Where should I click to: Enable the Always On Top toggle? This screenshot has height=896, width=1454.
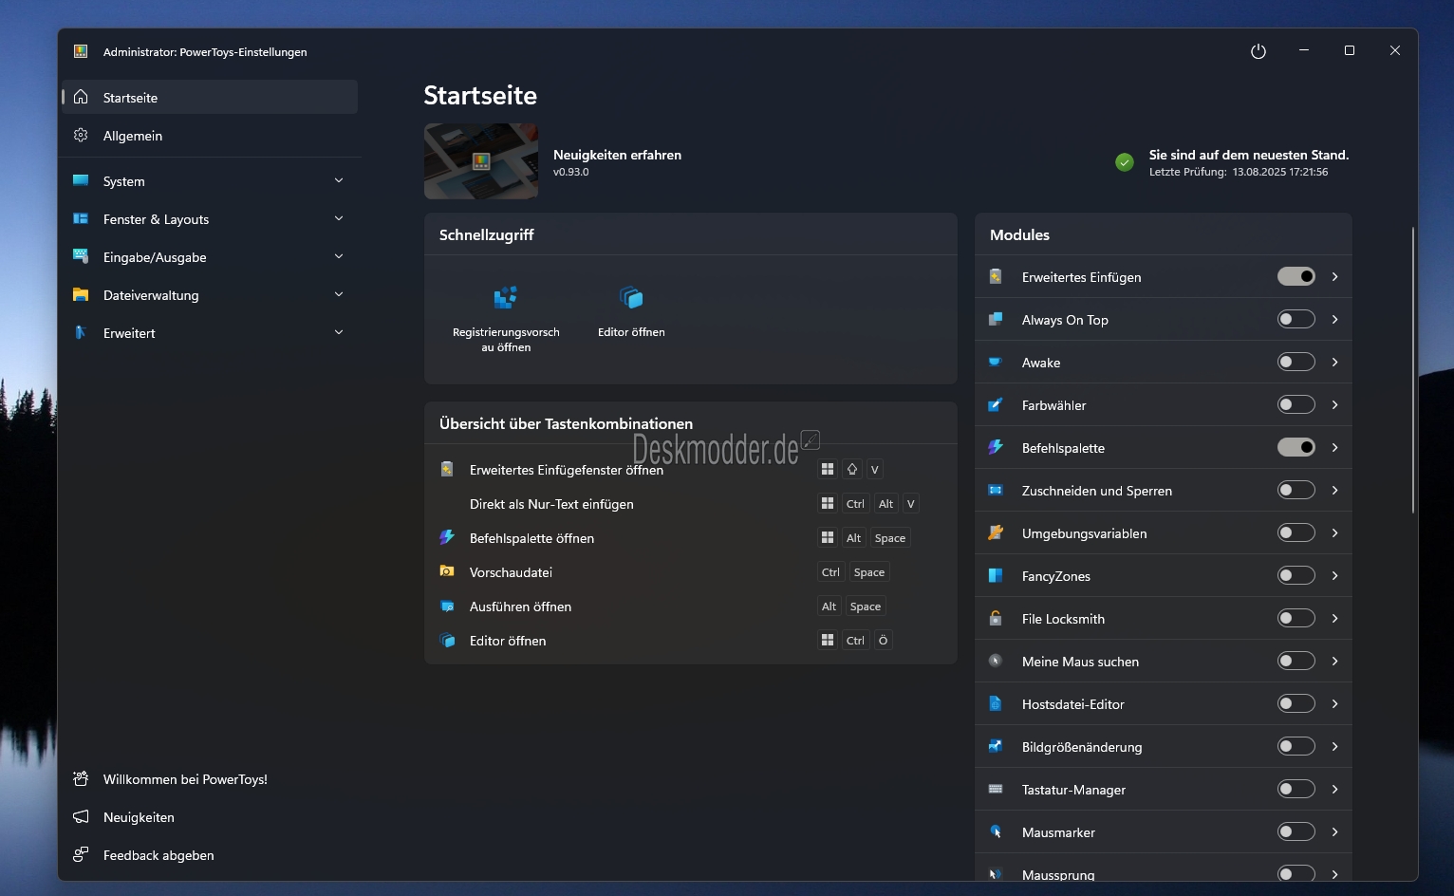(1296, 319)
